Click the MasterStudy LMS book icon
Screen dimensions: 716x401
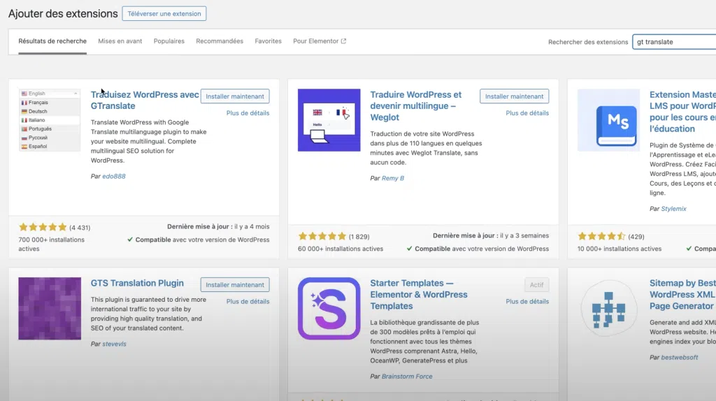point(608,120)
